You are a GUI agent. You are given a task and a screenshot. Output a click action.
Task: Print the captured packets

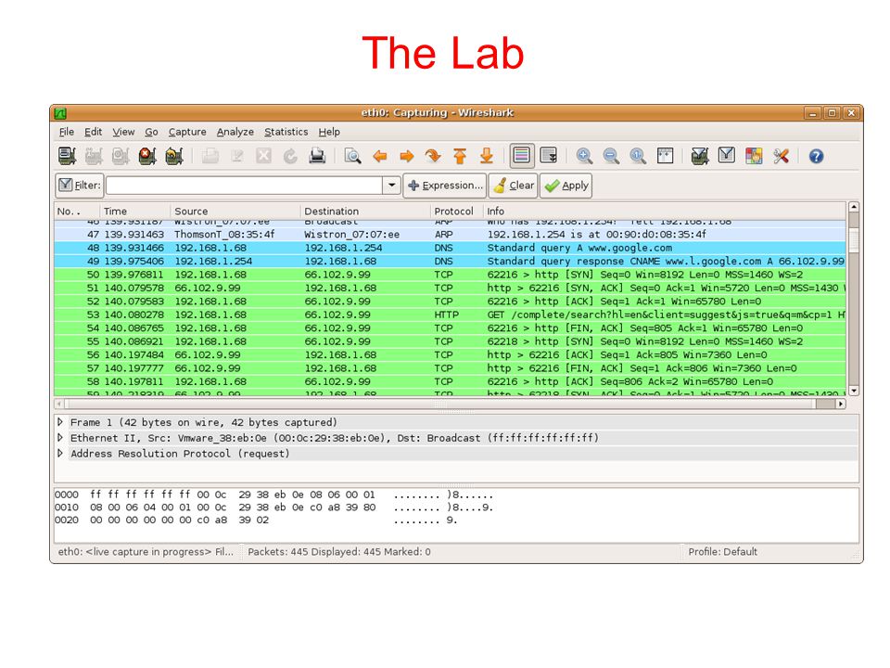pyautogui.click(x=317, y=156)
